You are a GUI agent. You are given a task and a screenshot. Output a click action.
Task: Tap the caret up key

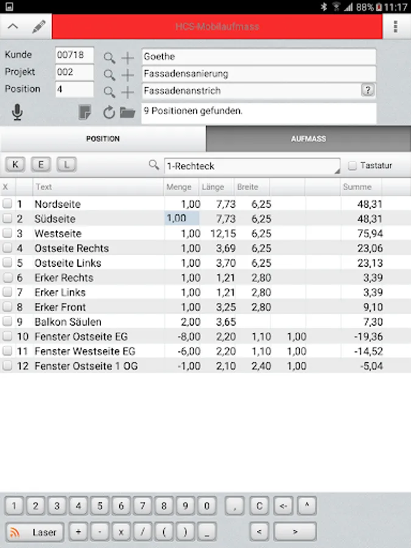[307, 505]
